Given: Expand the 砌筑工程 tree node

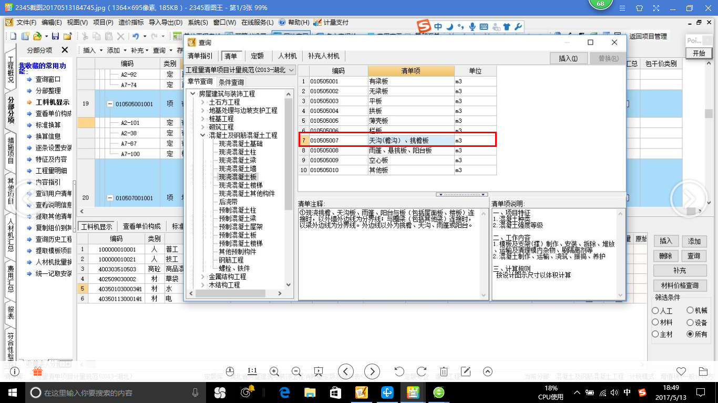Looking at the screenshot, I should coord(203,127).
